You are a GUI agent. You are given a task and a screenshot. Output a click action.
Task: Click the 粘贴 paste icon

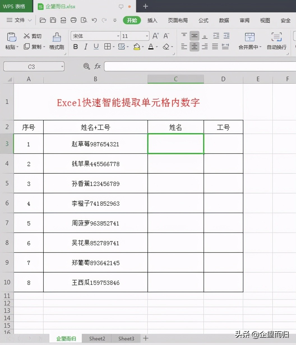point(11,37)
